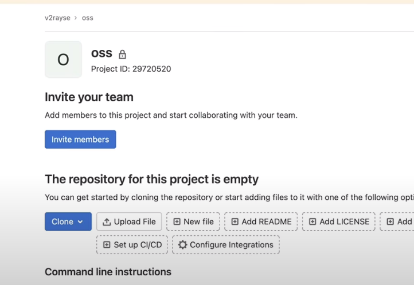
Task: Click the Upload File button label
Action: (x=135, y=222)
